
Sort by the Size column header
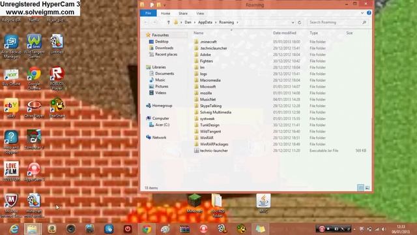point(349,33)
